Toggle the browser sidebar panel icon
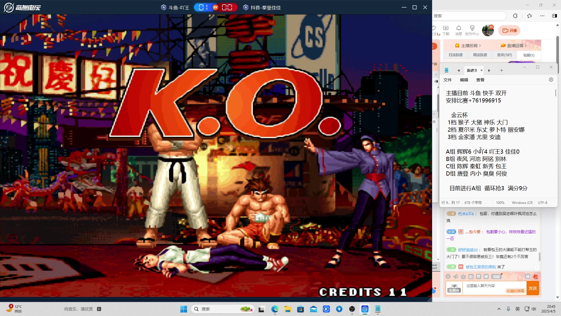 [x=554, y=16]
